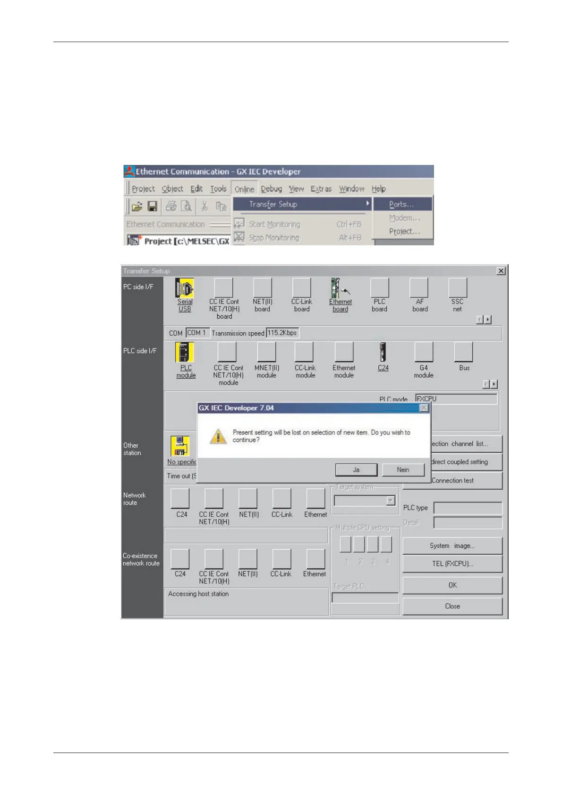
Task: Decline the warning dialog with Nein
Action: [403, 469]
